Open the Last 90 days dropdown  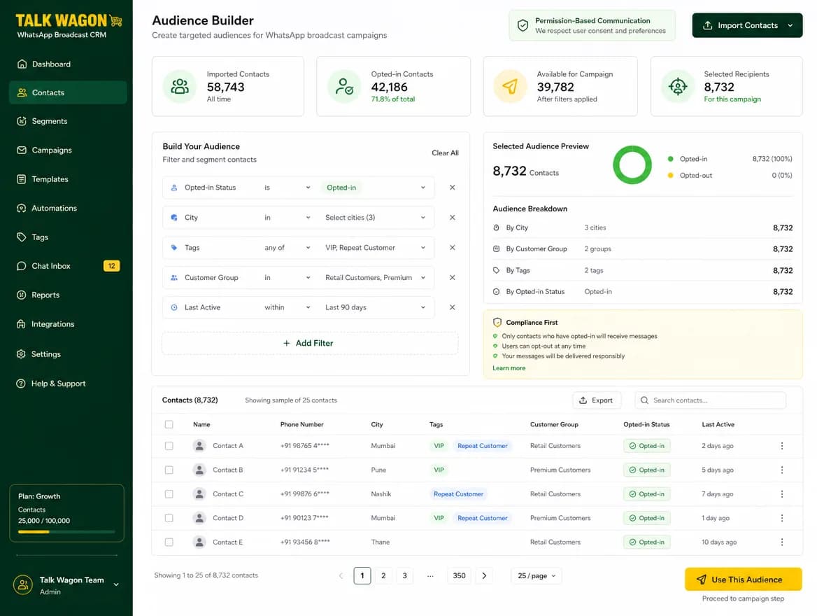(x=376, y=307)
